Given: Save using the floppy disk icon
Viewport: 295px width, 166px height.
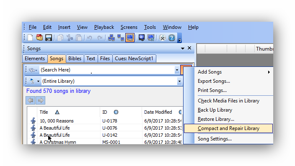Looking at the screenshot, I should coord(49,38).
